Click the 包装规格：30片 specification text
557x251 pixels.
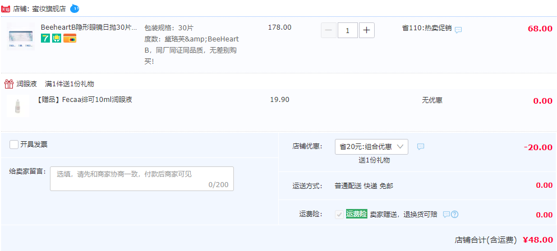coord(169,27)
